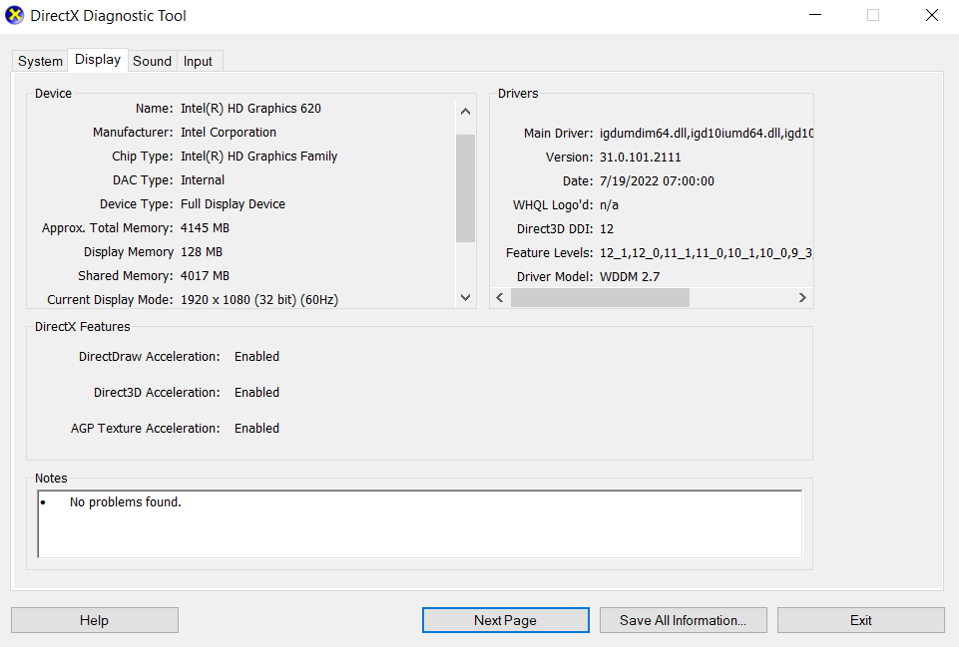Open the Sound tab

(x=153, y=61)
